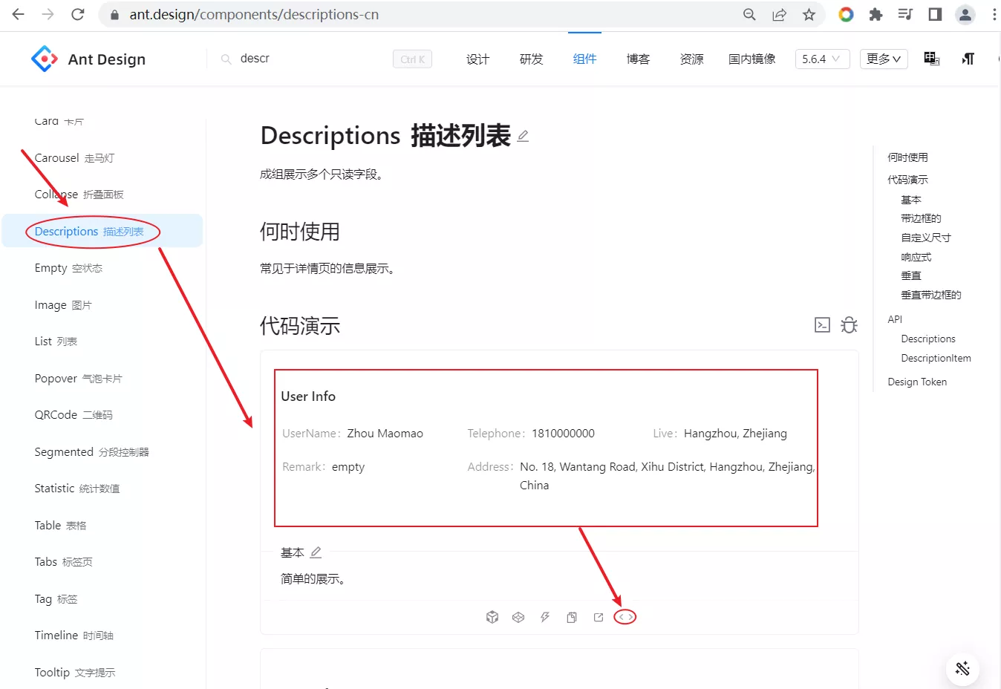This screenshot has width=1001, height=689.
Task: Jump to 带边框的 anchor link
Action: click(x=921, y=218)
